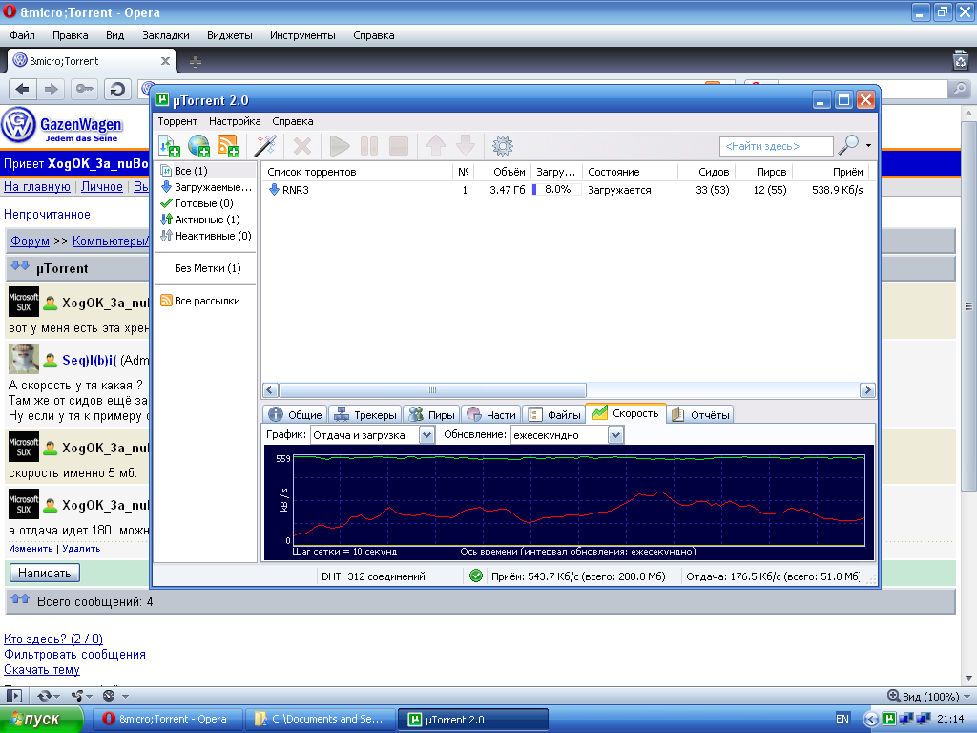Sort by Объём column header
Screen dimensions: 977x733
tap(502, 172)
